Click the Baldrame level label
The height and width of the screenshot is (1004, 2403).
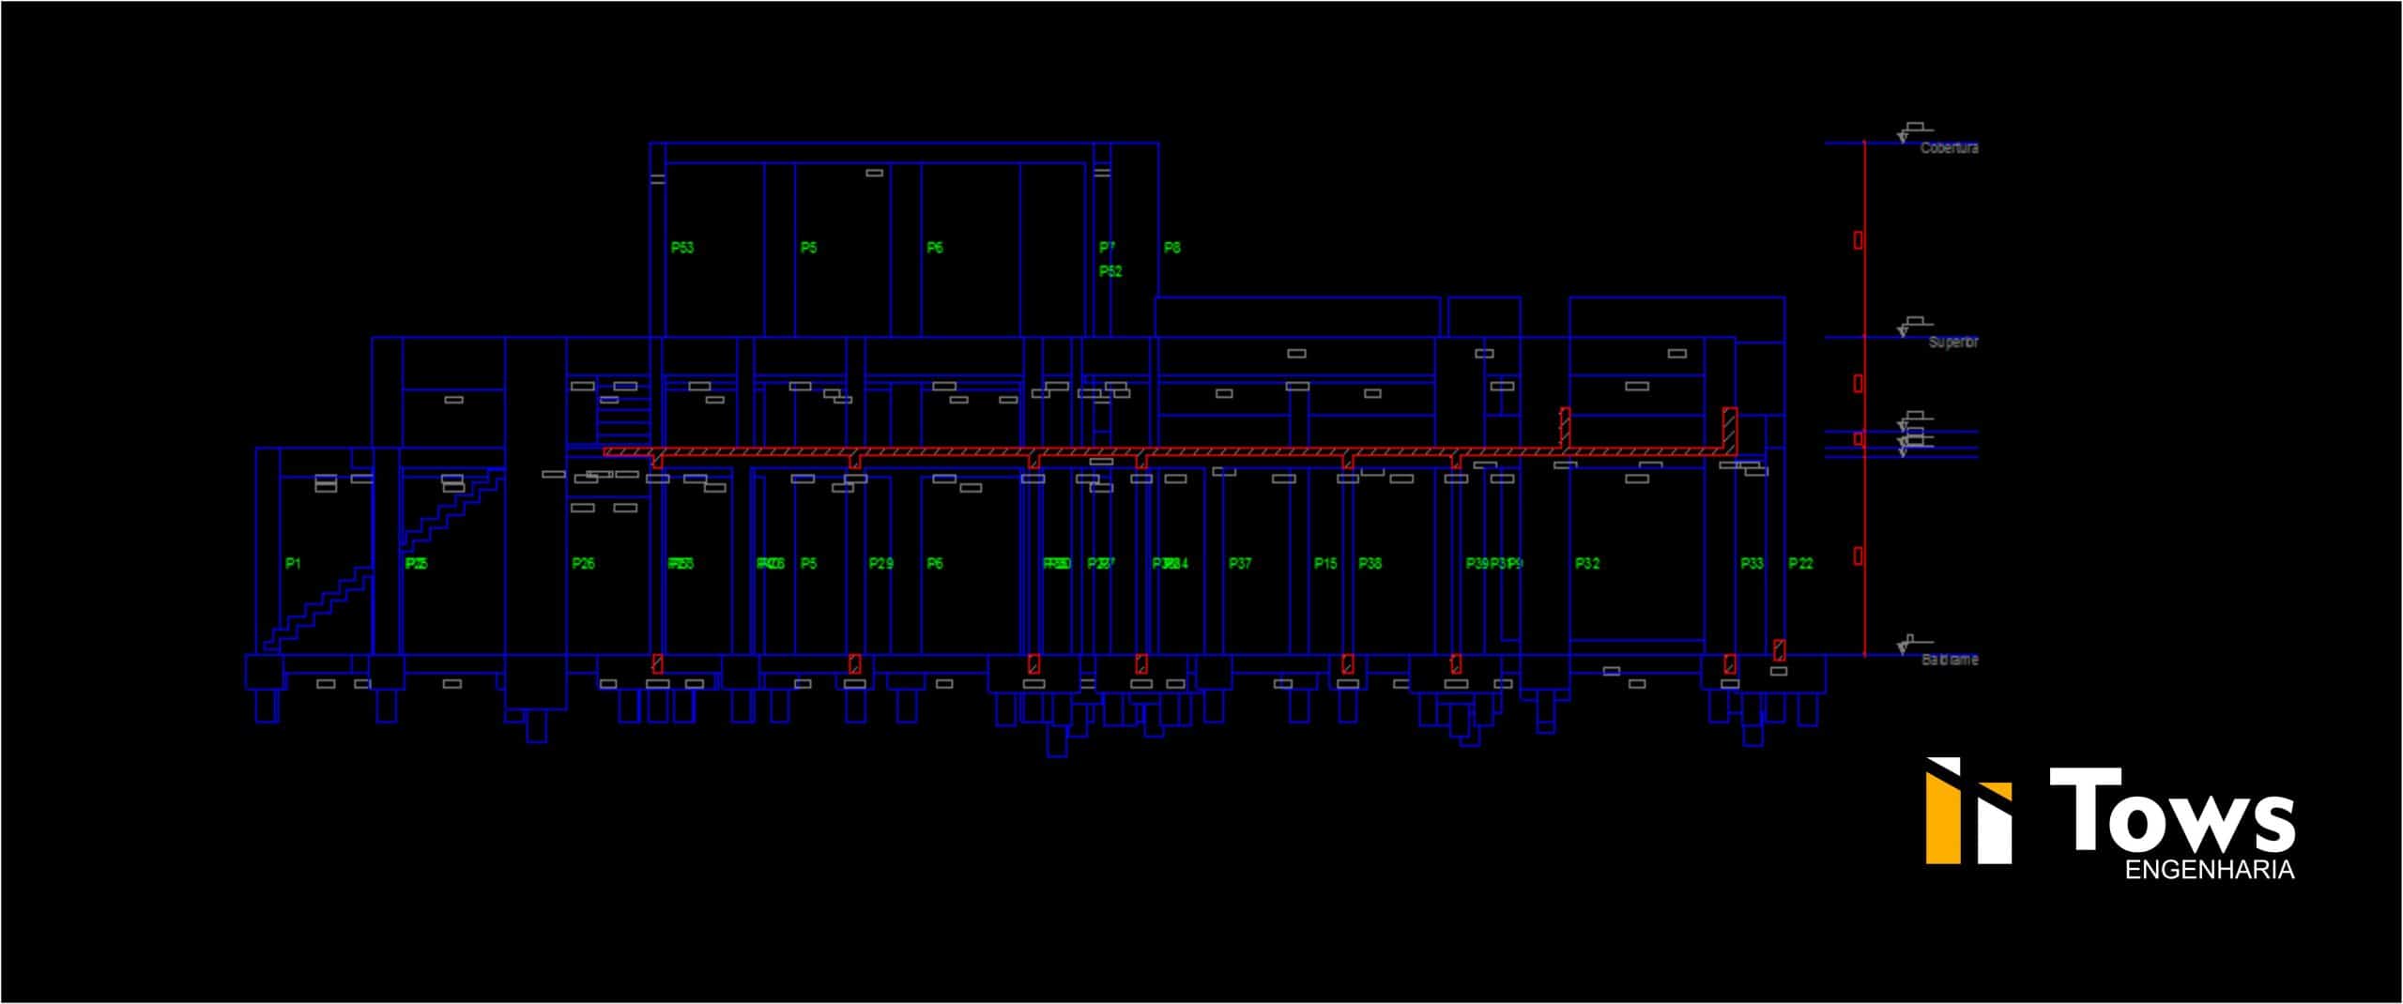click(1950, 660)
